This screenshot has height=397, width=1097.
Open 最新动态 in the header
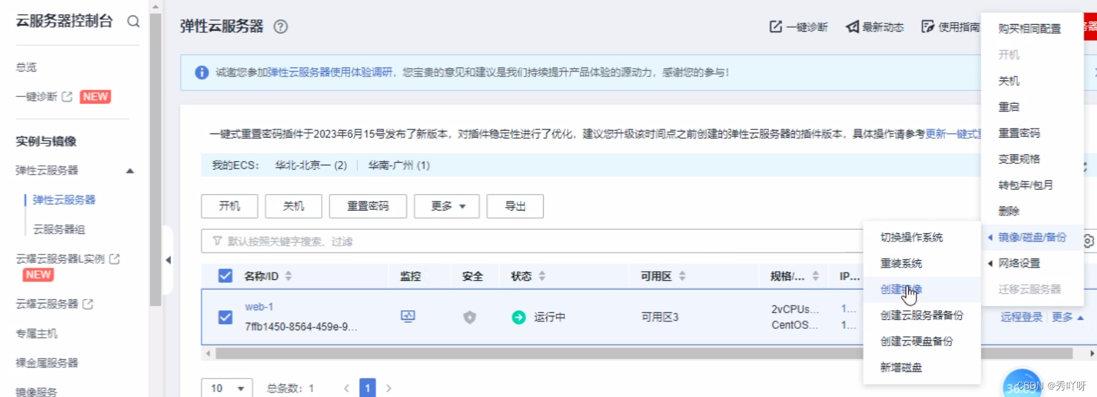875,27
